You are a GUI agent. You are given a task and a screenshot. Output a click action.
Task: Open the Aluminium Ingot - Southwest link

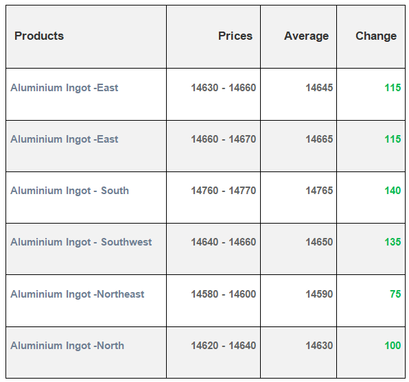[x=81, y=242]
